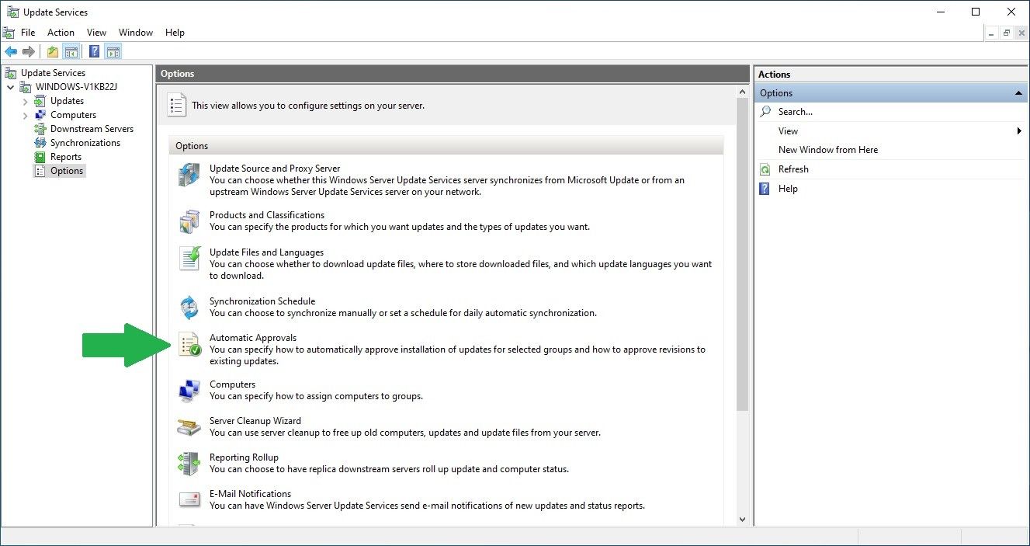Select the WINDOWS-V1KB22J server node
Viewport: 1030px width, 546px height.
click(76, 87)
